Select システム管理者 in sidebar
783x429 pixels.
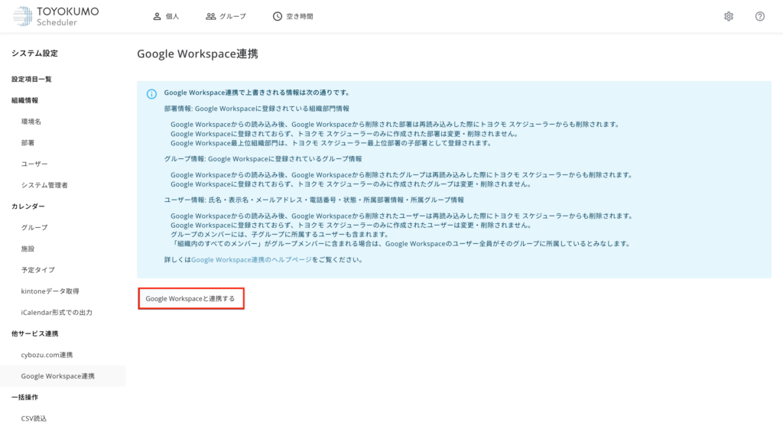click(44, 185)
